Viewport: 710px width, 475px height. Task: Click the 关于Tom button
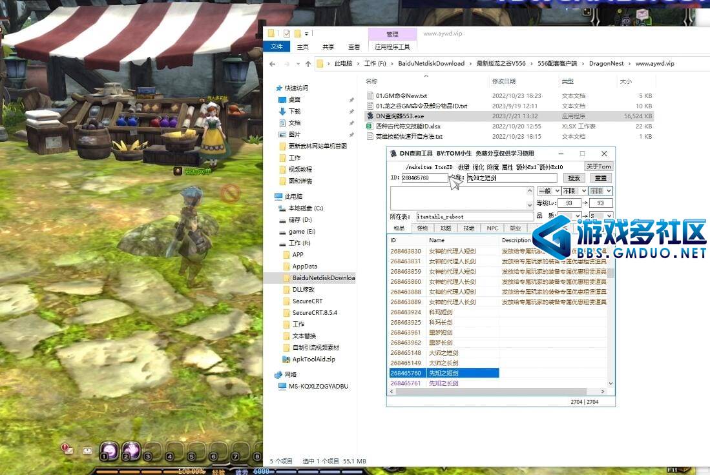click(599, 167)
